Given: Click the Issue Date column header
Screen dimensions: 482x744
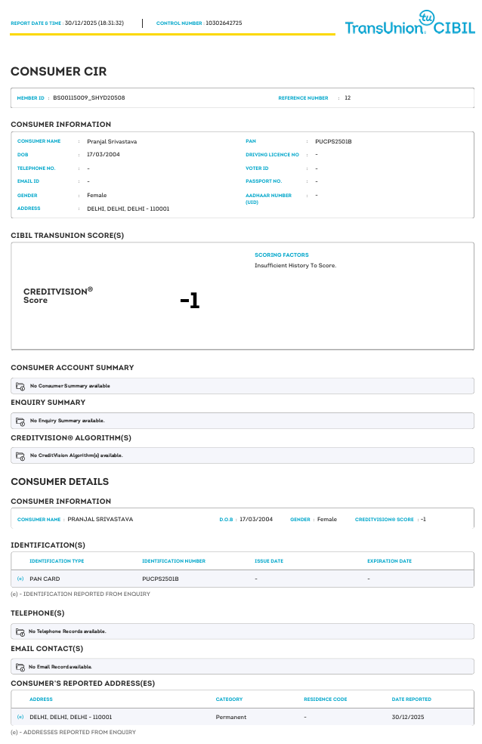Looking at the screenshot, I should click(x=269, y=561).
